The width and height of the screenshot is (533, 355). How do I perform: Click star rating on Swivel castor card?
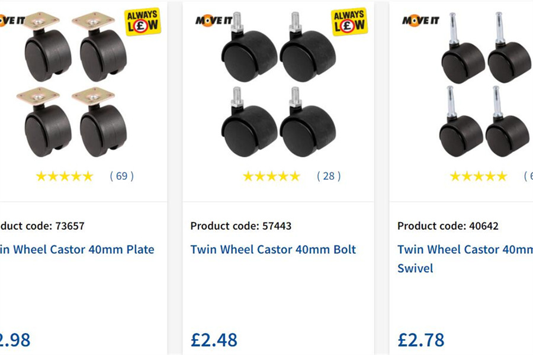click(x=479, y=176)
